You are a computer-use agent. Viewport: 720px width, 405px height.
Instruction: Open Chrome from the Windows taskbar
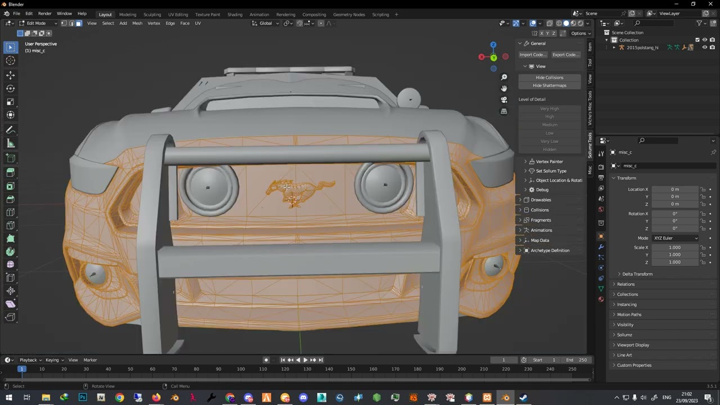tap(119, 398)
